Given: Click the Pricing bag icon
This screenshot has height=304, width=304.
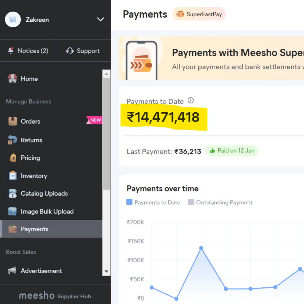Looking at the screenshot, I should click(13, 158).
